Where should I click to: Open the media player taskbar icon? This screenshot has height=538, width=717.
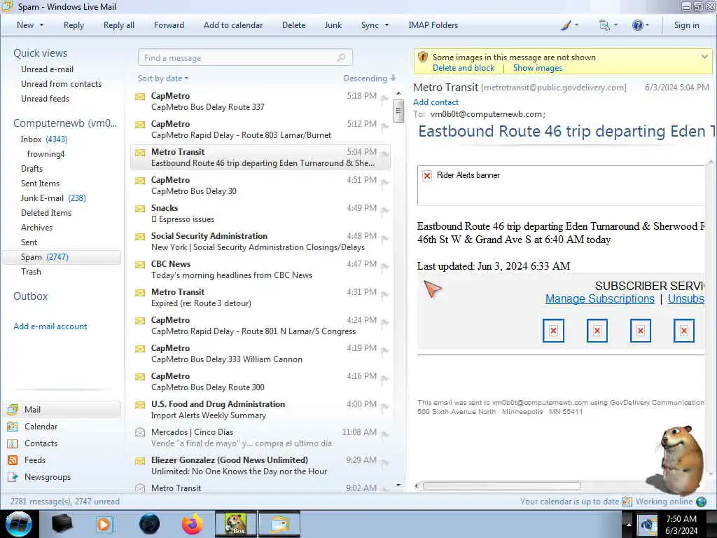click(104, 524)
